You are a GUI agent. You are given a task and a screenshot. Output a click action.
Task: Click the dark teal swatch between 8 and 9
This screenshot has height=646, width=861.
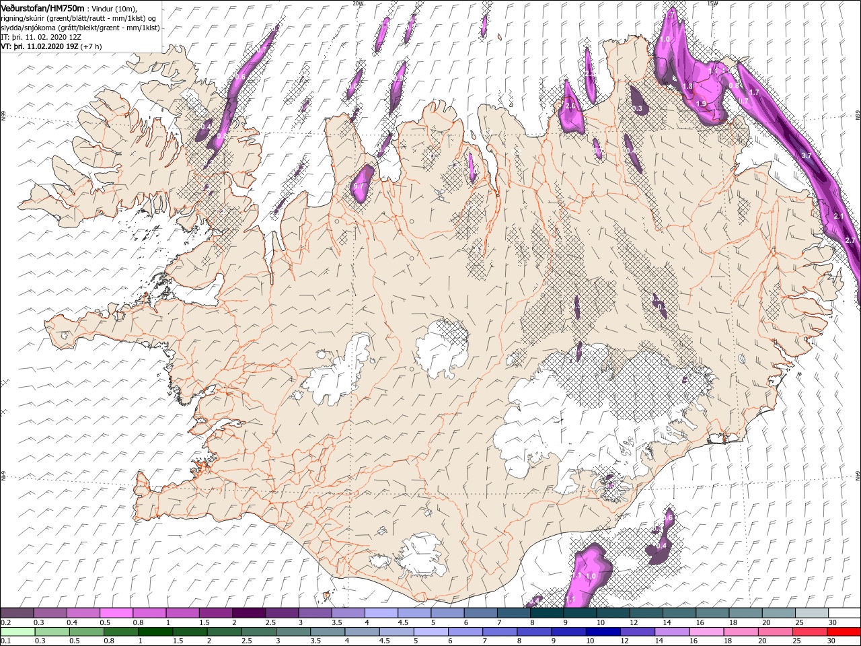(546, 613)
